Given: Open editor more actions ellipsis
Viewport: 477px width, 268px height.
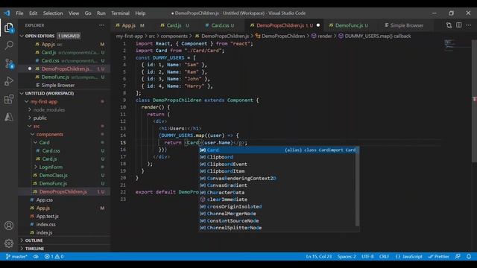Looking at the screenshot, I should click(469, 25).
